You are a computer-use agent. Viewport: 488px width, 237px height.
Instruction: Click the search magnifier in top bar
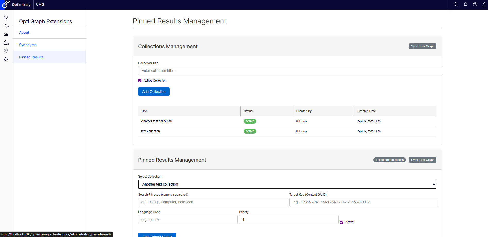[x=456, y=4]
